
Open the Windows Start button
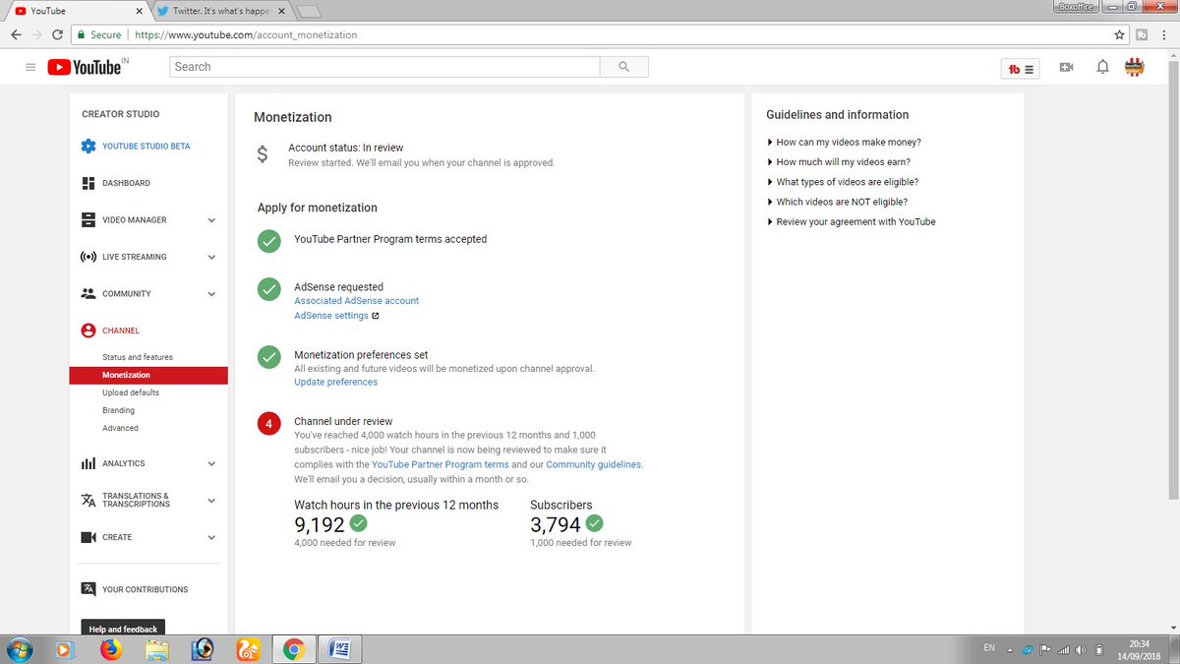[x=19, y=649]
